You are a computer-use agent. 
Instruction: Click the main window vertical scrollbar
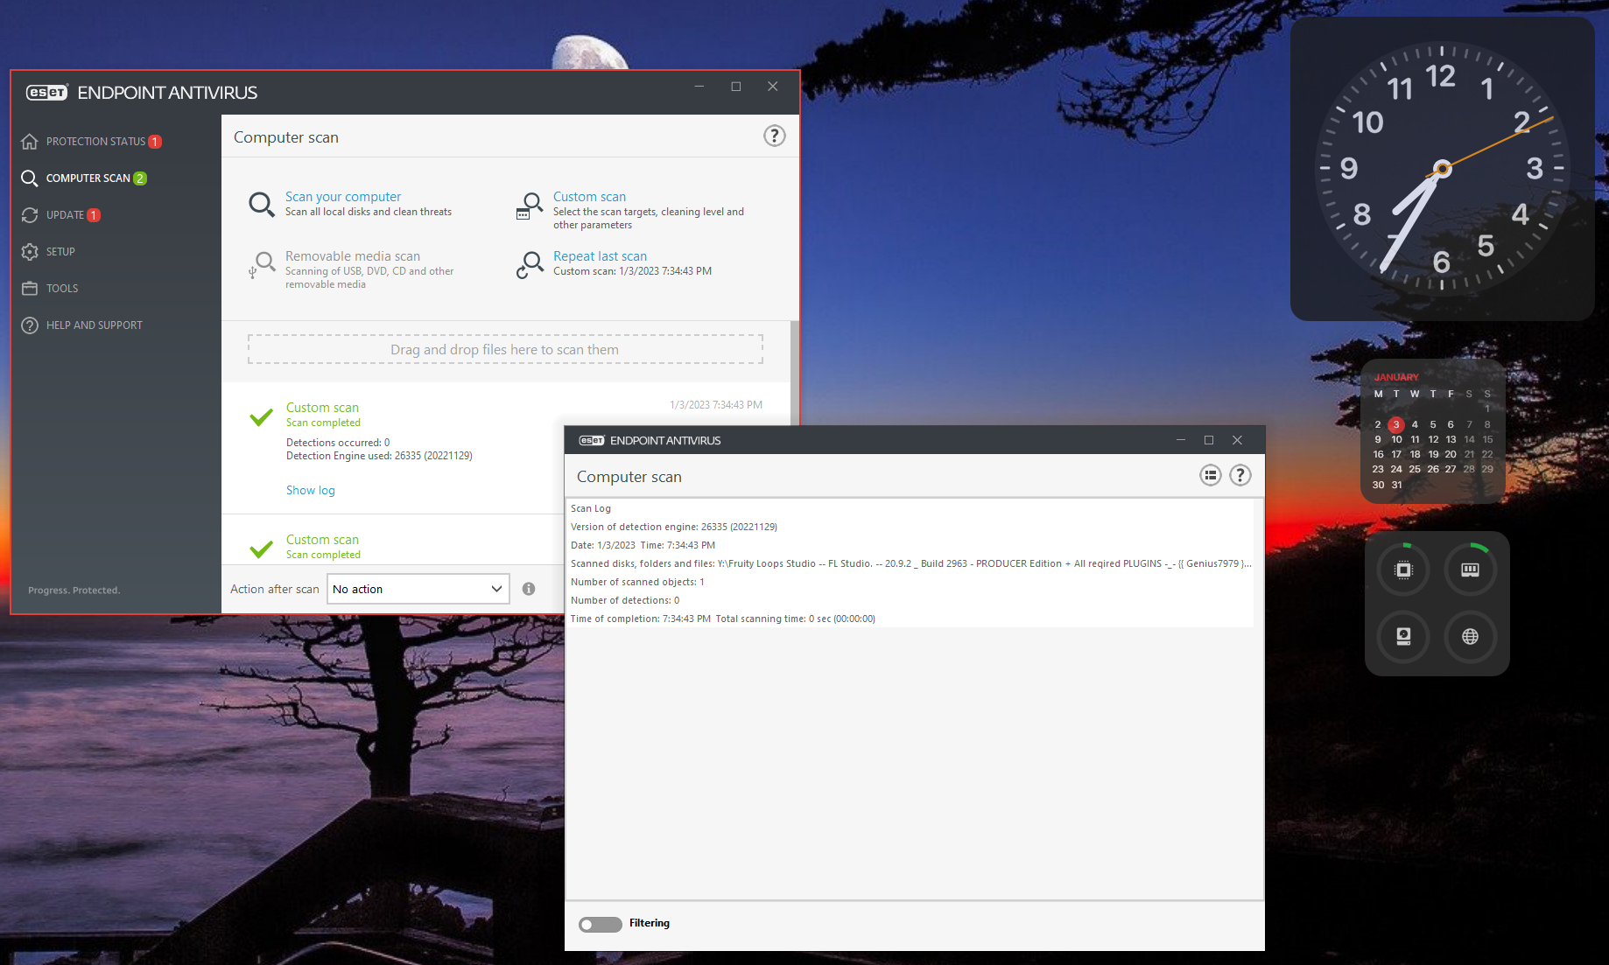pyautogui.click(x=795, y=373)
